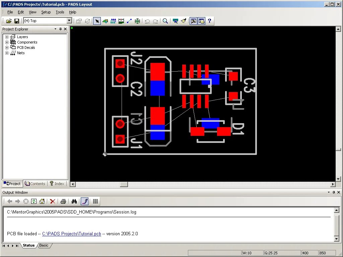The height and width of the screenshot is (257, 343).
Task: Toggle Project Explorer auto-hide pin
Action: 60,29
